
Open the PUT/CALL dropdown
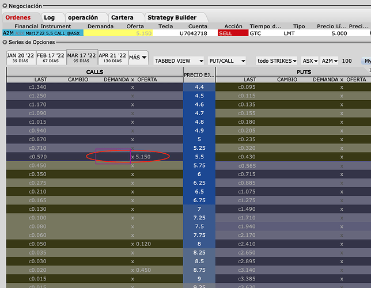[x=226, y=61]
